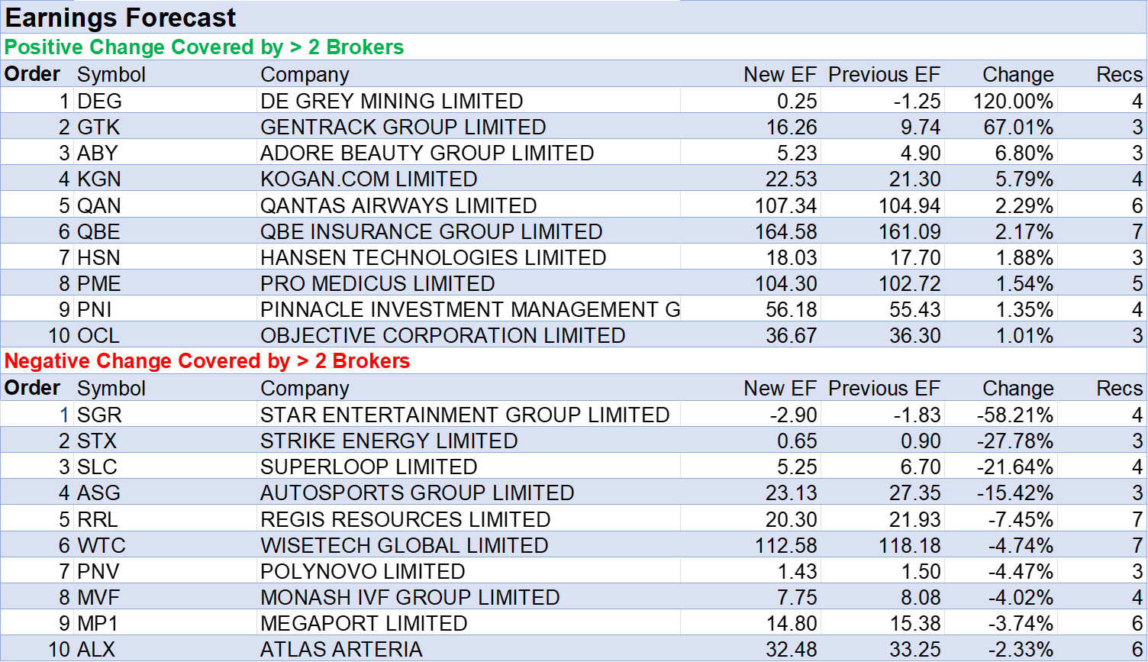This screenshot has height=662, width=1148.
Task: Select the GENTRACK GROUP LIMITED company cell
Action: point(403,127)
